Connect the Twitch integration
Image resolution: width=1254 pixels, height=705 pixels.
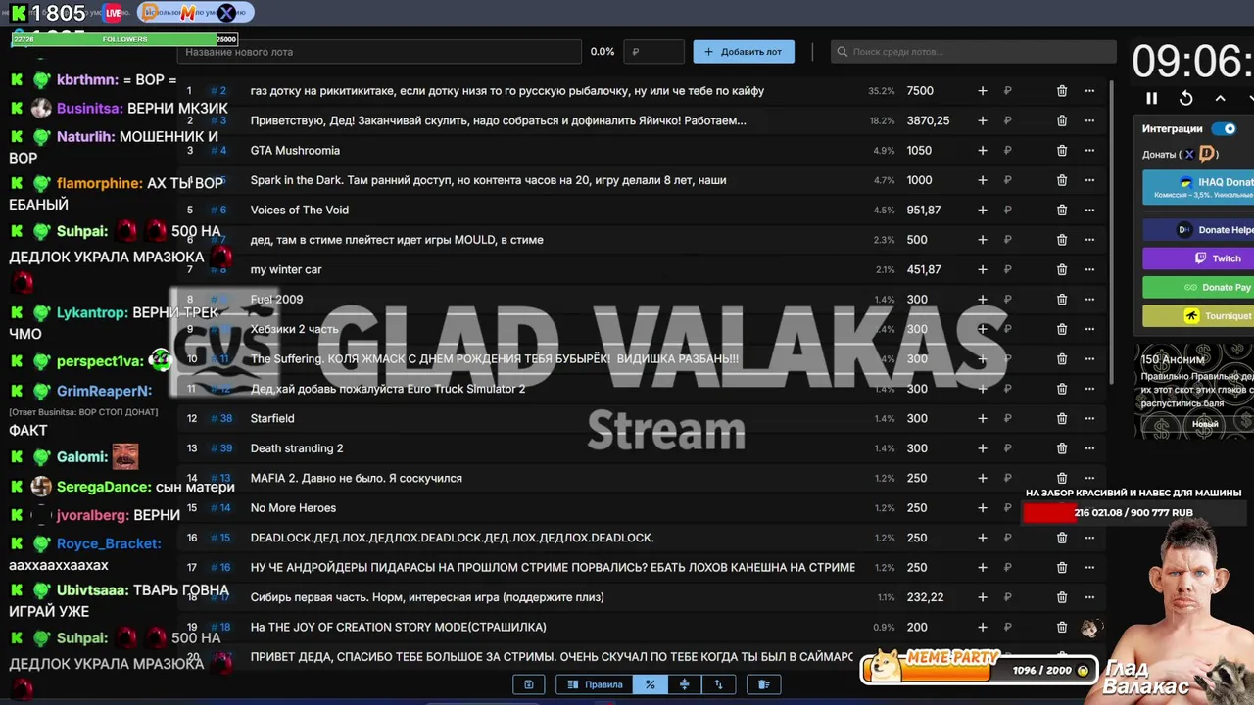pyautogui.click(x=1198, y=258)
